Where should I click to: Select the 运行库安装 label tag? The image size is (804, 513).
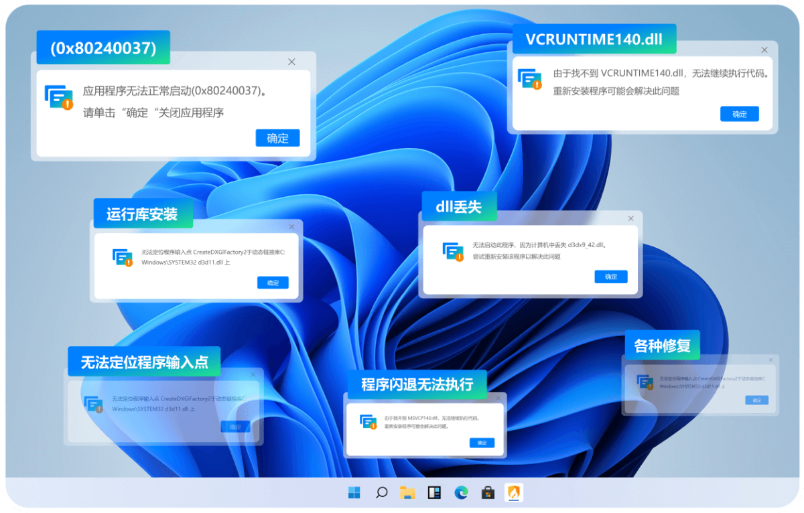click(142, 214)
